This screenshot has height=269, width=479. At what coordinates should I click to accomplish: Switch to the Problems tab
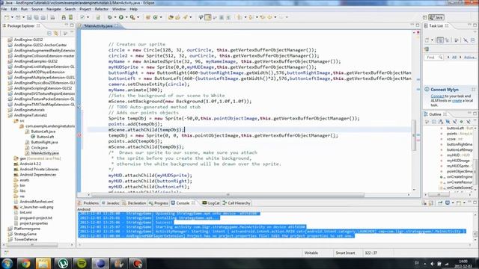(x=88, y=203)
